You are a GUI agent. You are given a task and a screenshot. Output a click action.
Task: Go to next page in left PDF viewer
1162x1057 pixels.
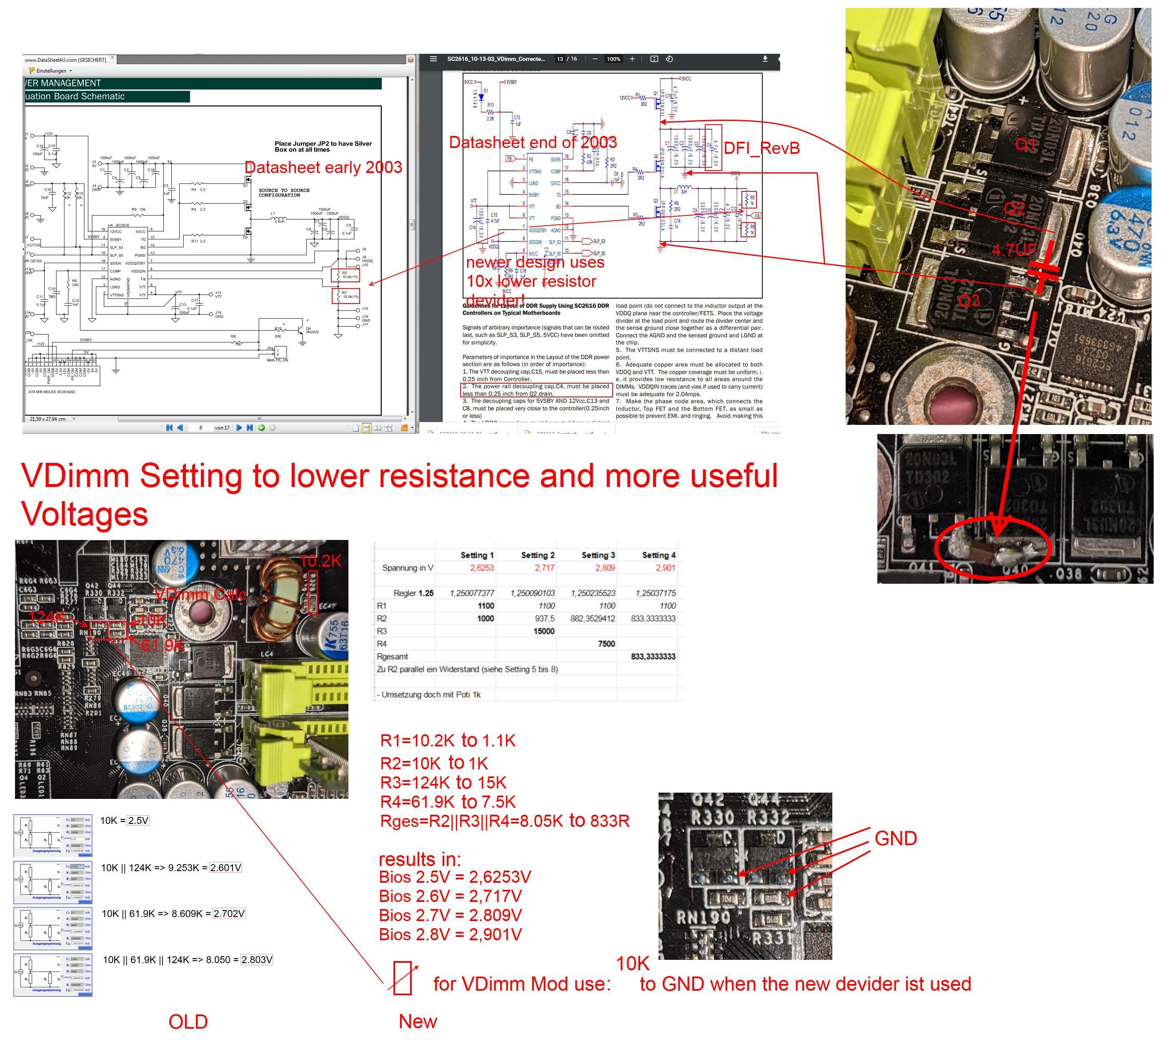coord(239,428)
